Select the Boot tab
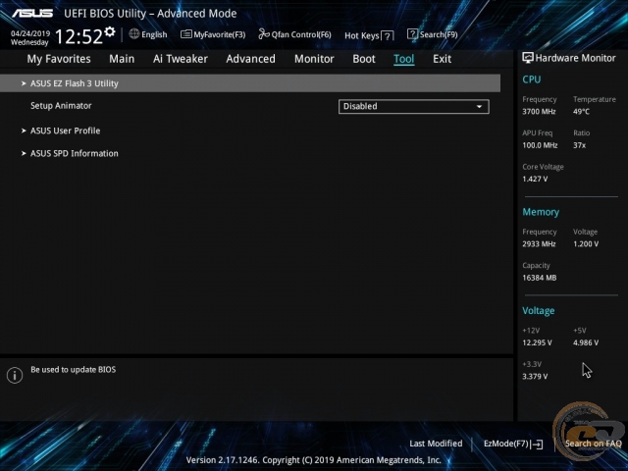 coord(364,59)
